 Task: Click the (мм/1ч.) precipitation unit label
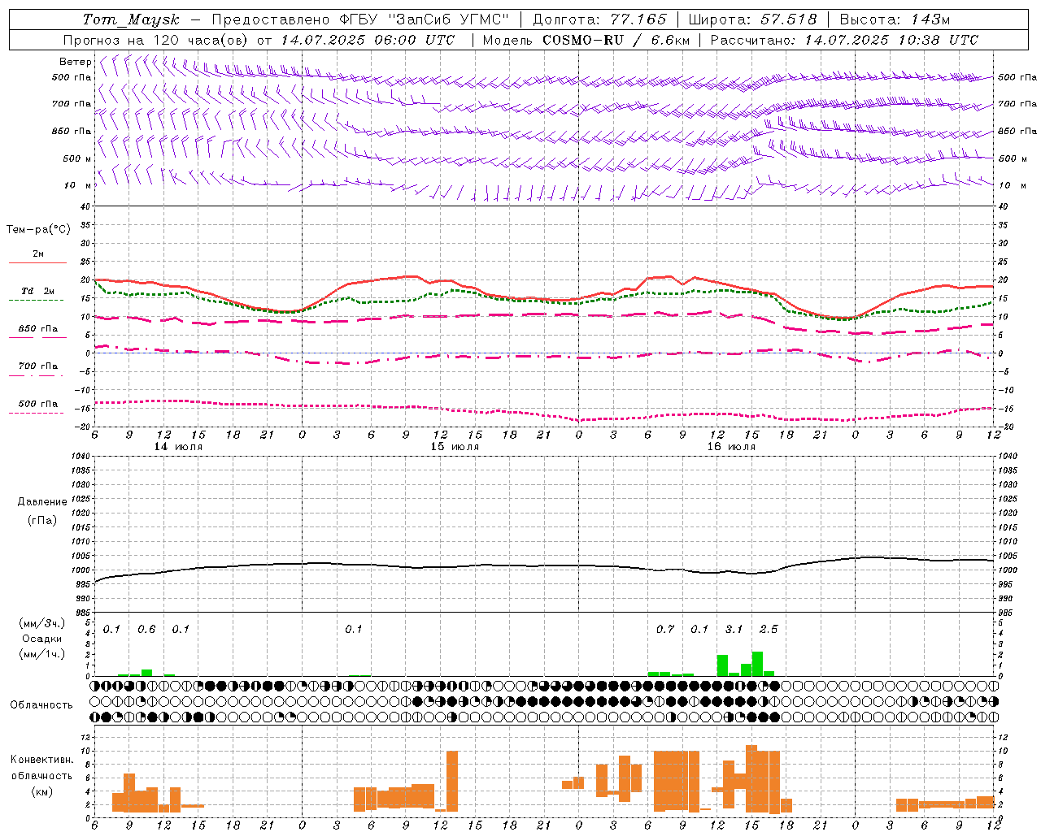41,654
